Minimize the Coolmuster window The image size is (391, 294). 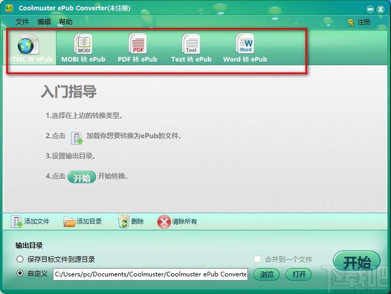(x=370, y=9)
